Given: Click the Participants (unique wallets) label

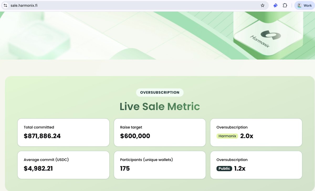Looking at the screenshot, I should coord(146,160).
